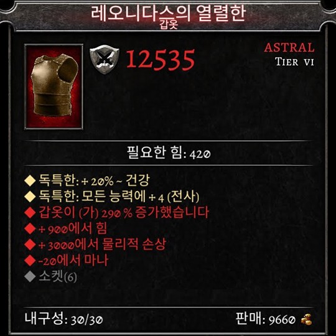Click the 내구성: 30/30 durability text
The width and height of the screenshot is (336, 336).
coord(64,319)
